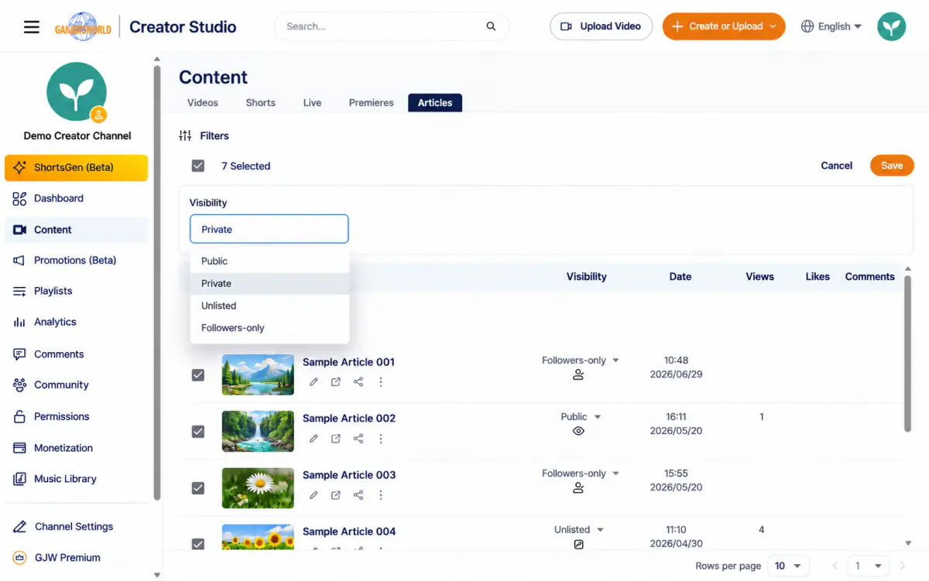Open the profile avatar in header
Viewport: 929px width, 581px height.
coord(892,26)
